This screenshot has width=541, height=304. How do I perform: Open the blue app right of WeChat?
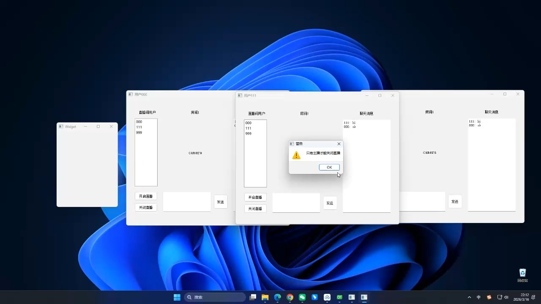click(314, 297)
